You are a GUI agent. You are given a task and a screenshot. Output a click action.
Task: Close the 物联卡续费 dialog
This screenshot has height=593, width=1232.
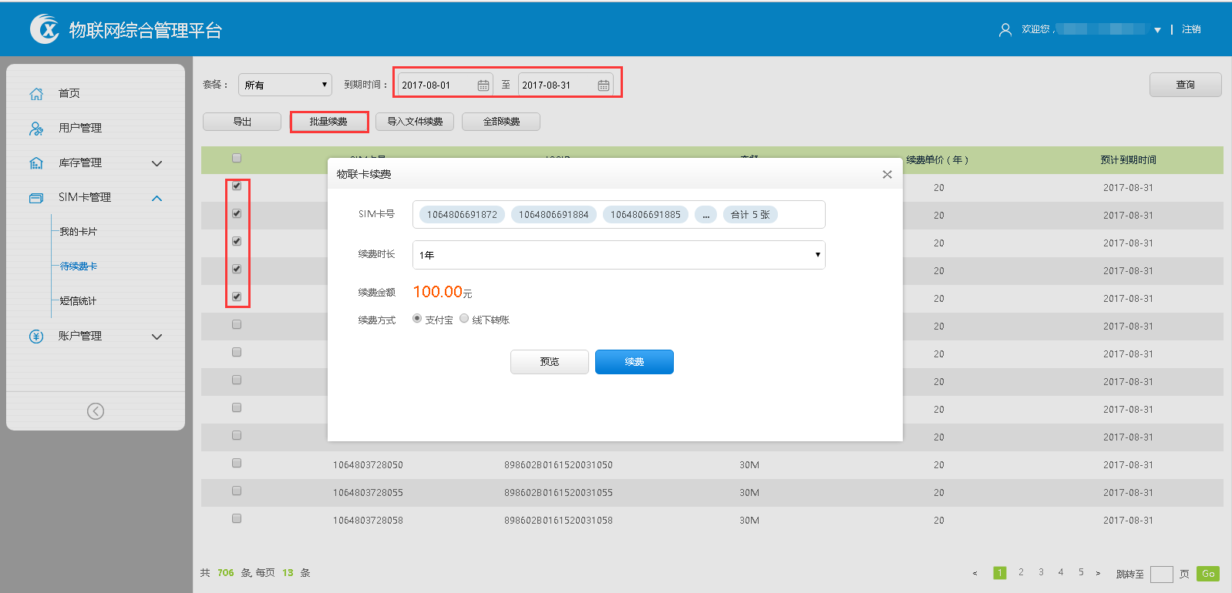click(x=887, y=175)
